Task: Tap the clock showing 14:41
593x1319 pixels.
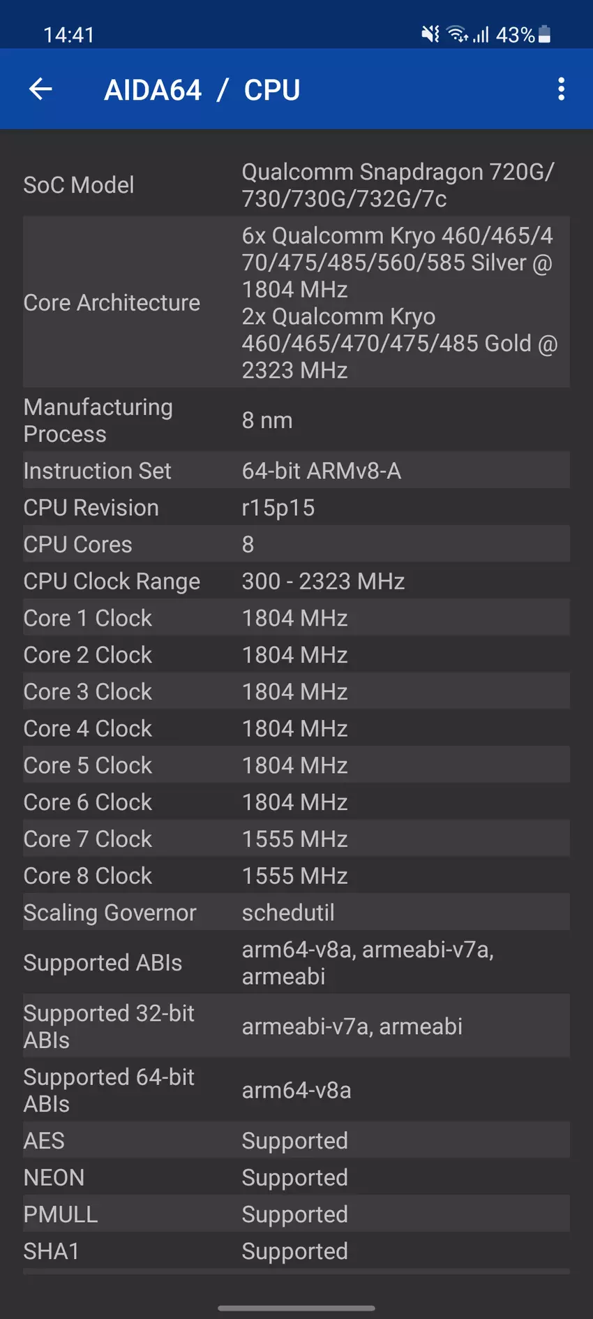Action: (x=68, y=35)
